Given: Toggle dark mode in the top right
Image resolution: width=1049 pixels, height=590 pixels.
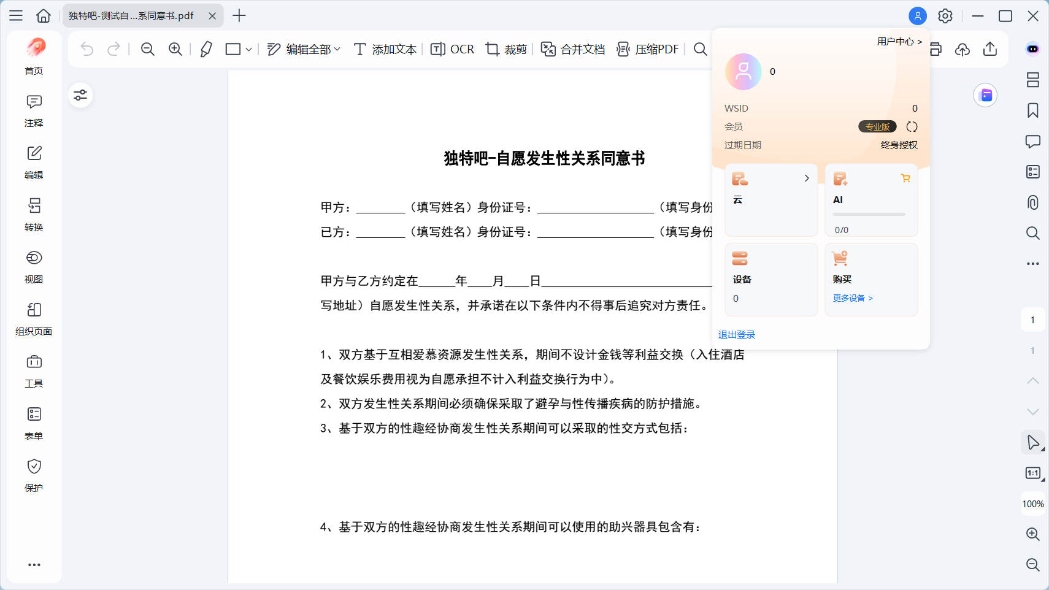Looking at the screenshot, I should pos(1033,49).
